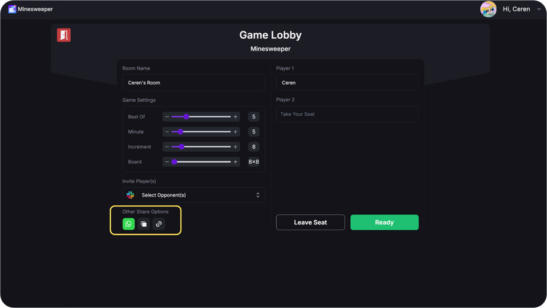The image size is (547, 308).
Task: Click the red exit door icon
Action: pos(64,35)
